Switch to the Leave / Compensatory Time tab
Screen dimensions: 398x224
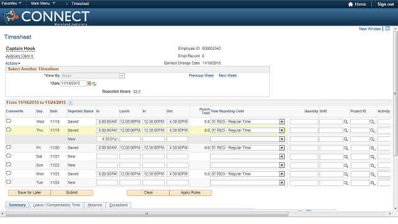coord(57,205)
